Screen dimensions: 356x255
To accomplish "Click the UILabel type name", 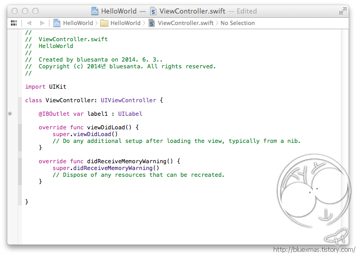I will (130, 114).
